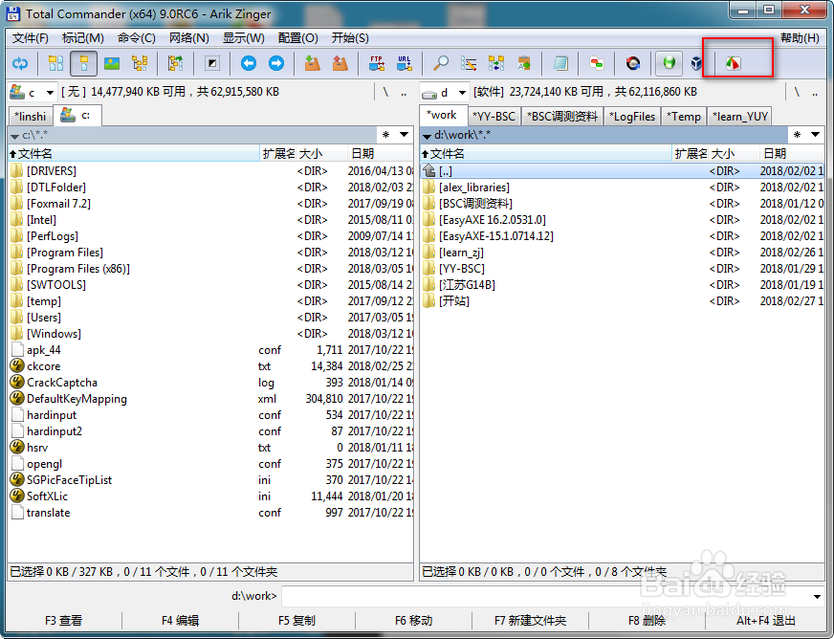Open left panel directory history down arrow
834x639 pixels.
405,135
